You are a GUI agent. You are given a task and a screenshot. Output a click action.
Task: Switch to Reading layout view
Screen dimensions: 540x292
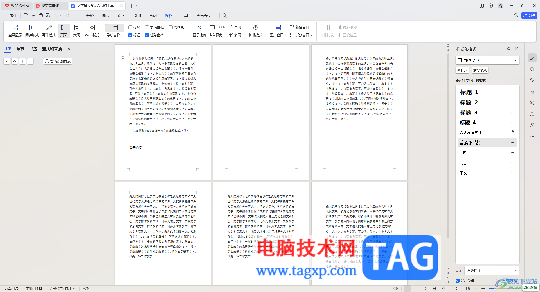32,31
